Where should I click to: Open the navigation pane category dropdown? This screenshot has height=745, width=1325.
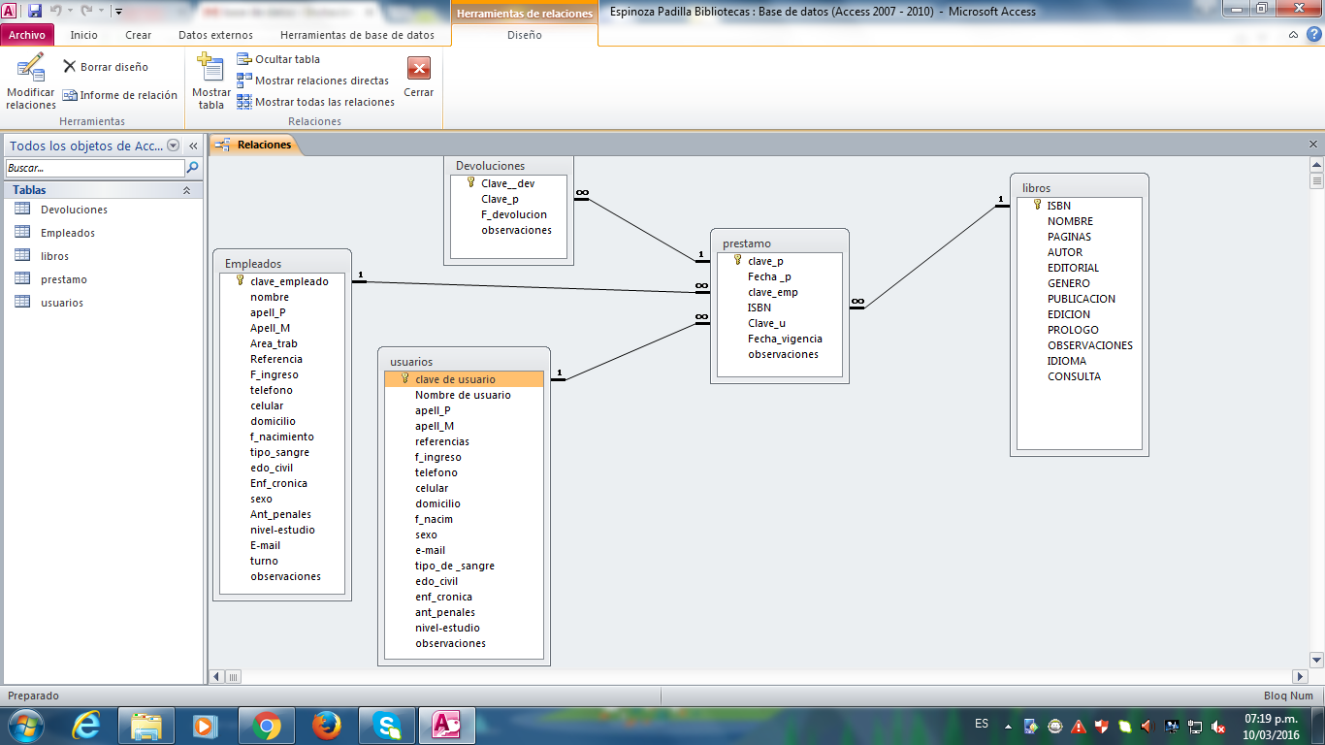pos(174,146)
